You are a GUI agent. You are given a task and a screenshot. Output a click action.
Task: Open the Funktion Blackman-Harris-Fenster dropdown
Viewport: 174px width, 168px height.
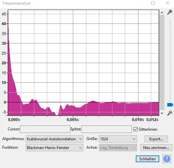(x=55, y=147)
